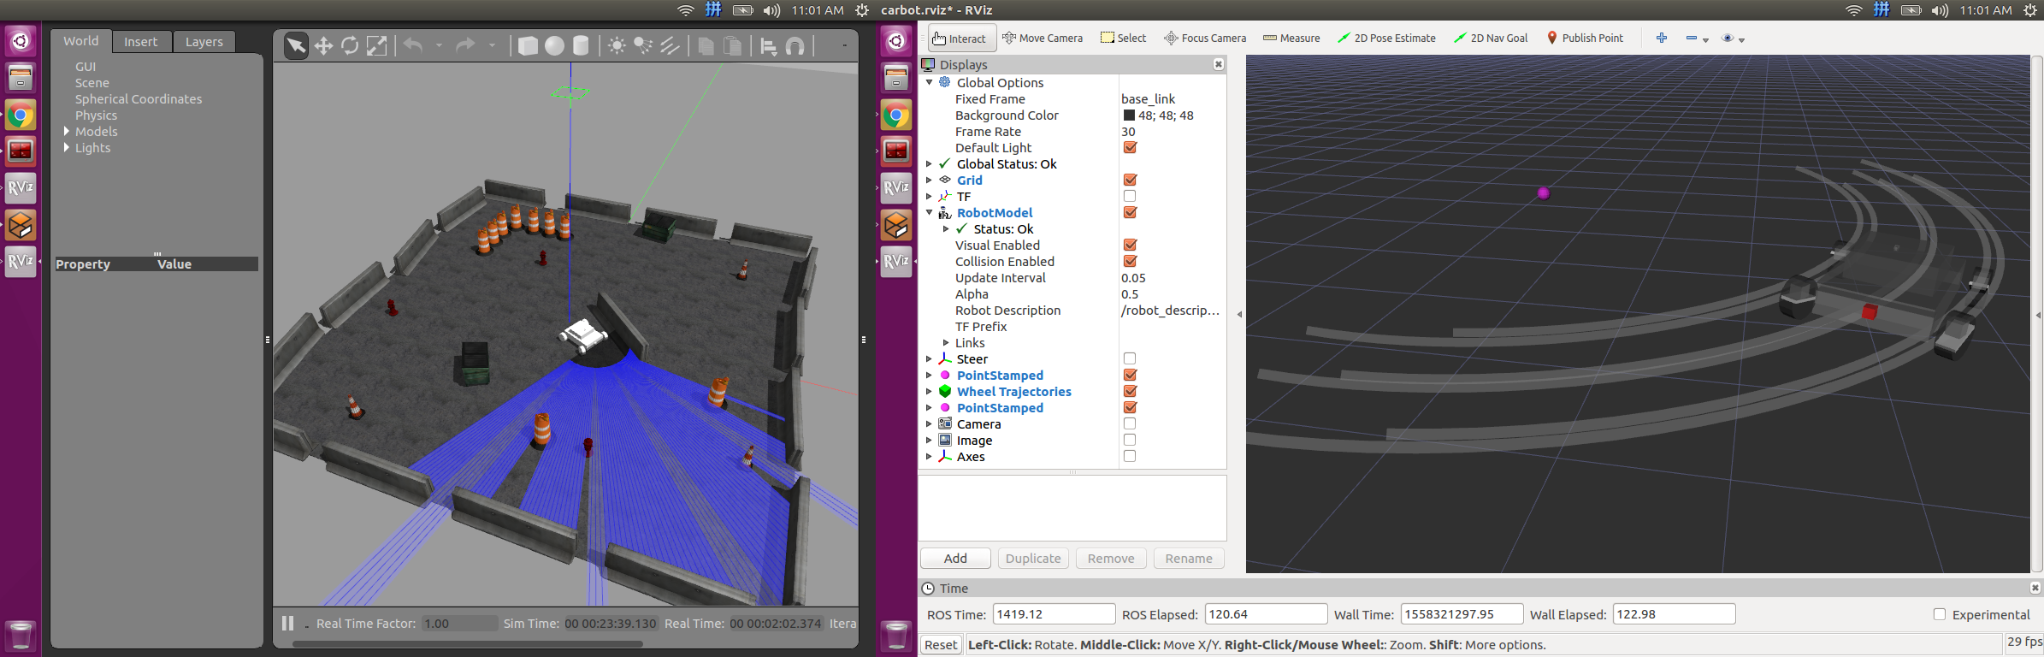2044x657 pixels.
Task: Click the Add display button
Action: click(x=955, y=559)
